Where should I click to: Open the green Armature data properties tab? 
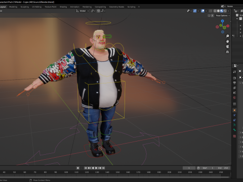(234, 125)
